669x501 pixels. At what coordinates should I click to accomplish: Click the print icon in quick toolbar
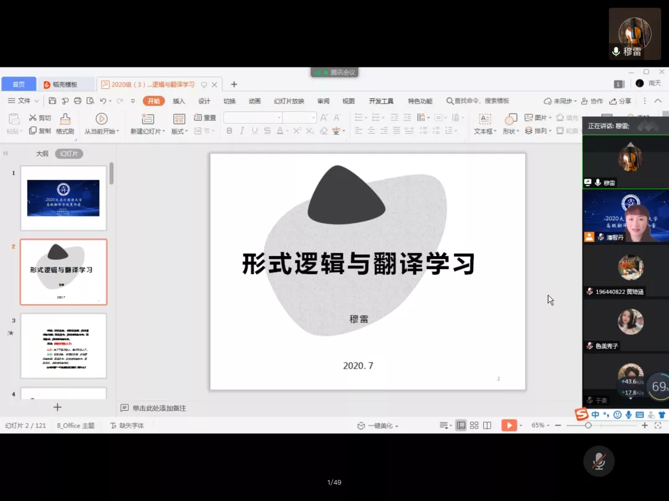click(77, 101)
